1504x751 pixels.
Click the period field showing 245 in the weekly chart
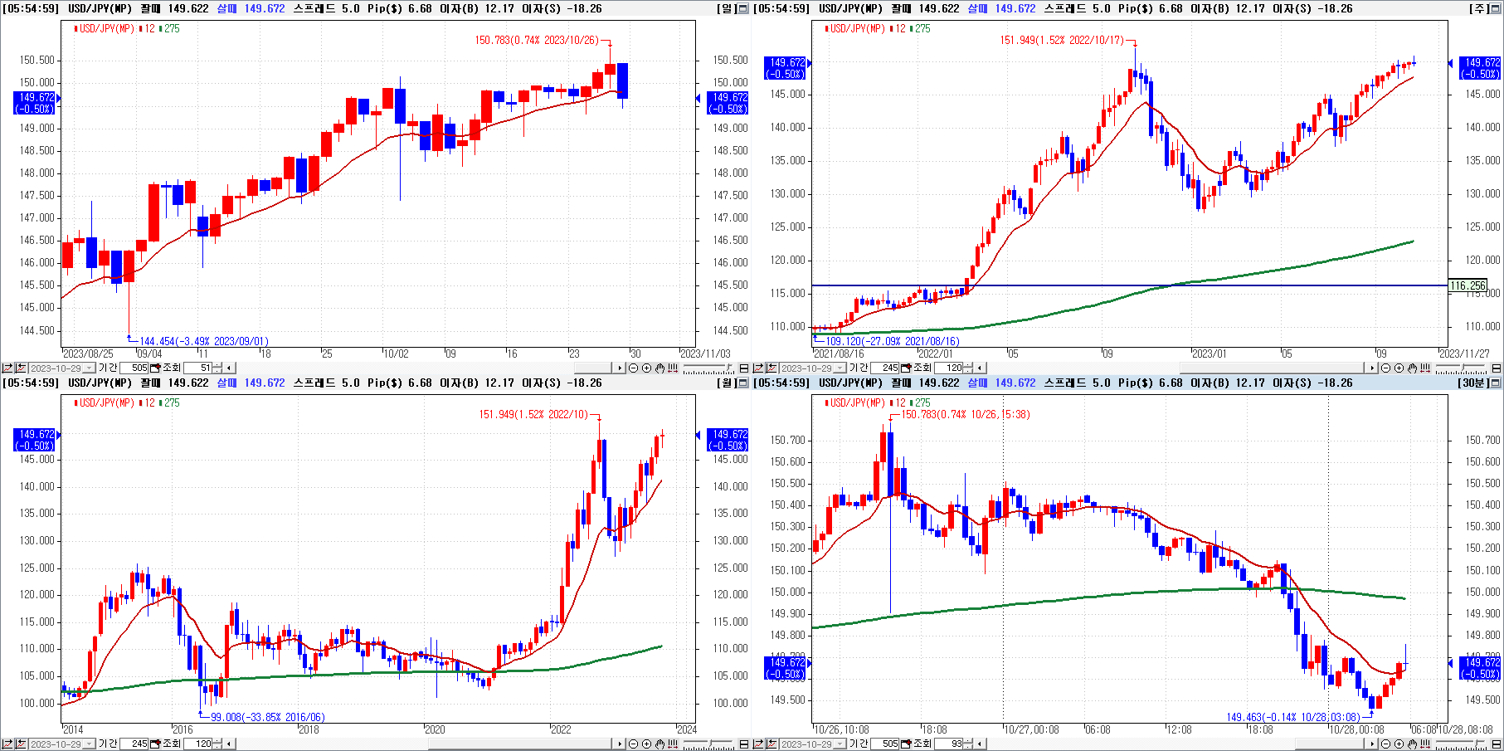(884, 368)
